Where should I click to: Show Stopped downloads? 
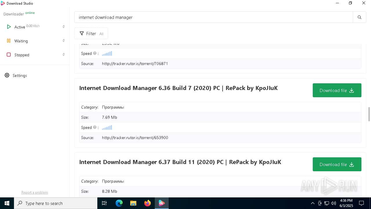tap(22, 55)
